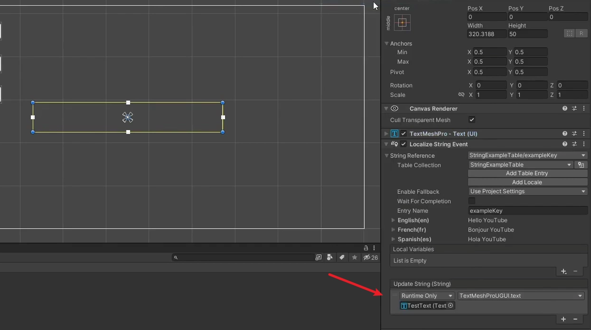Click Add Locale button

pyautogui.click(x=528, y=182)
